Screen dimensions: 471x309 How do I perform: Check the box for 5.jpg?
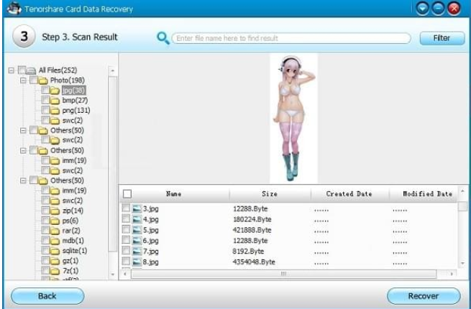click(x=126, y=229)
